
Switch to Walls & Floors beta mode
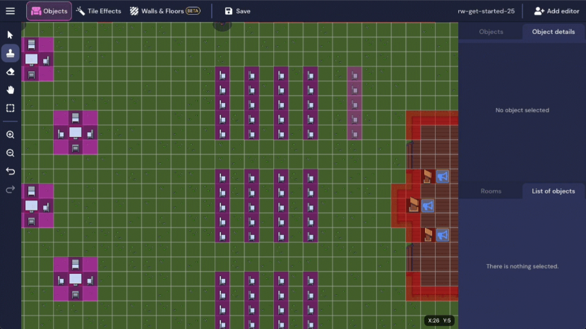coord(165,11)
